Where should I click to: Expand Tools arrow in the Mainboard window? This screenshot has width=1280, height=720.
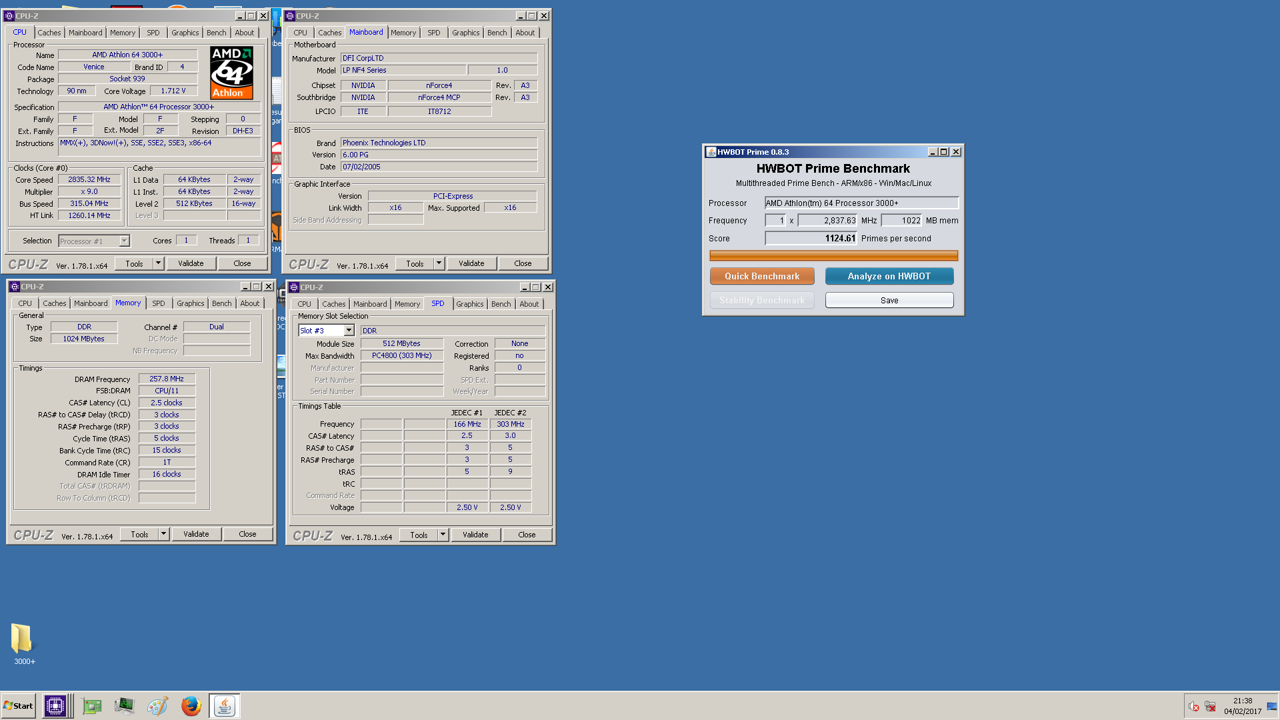(439, 263)
